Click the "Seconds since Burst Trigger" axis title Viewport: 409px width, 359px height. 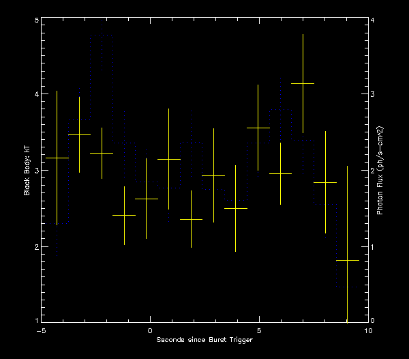click(x=204, y=339)
